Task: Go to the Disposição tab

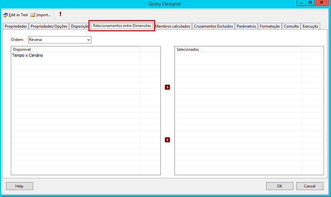Action: pos(79,26)
